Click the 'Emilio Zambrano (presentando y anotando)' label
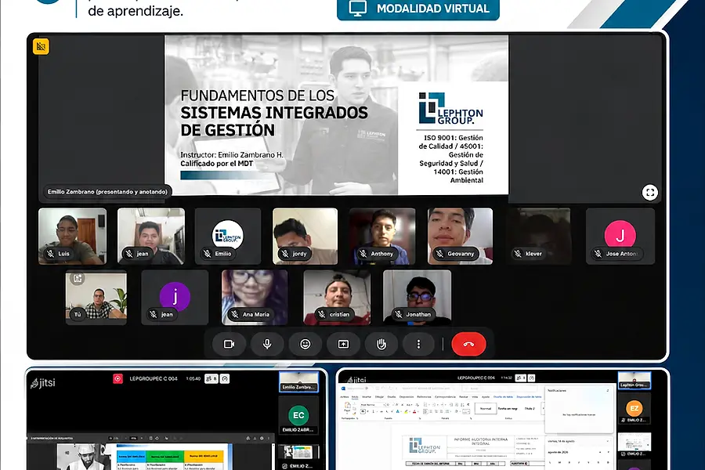The image size is (705, 470). click(x=107, y=192)
